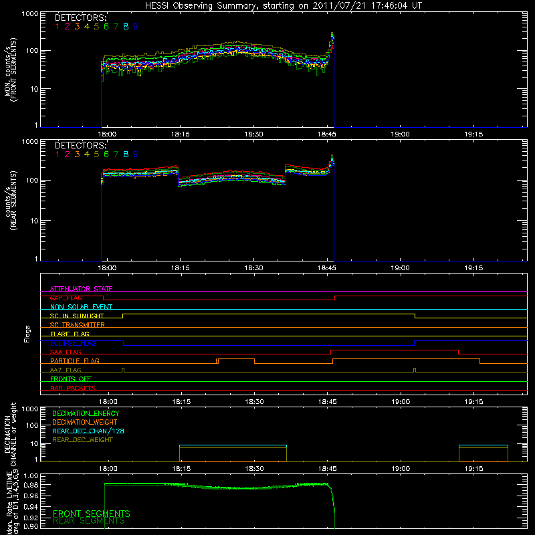
Task: Click the Flags y-axis title
Action: 27,334
